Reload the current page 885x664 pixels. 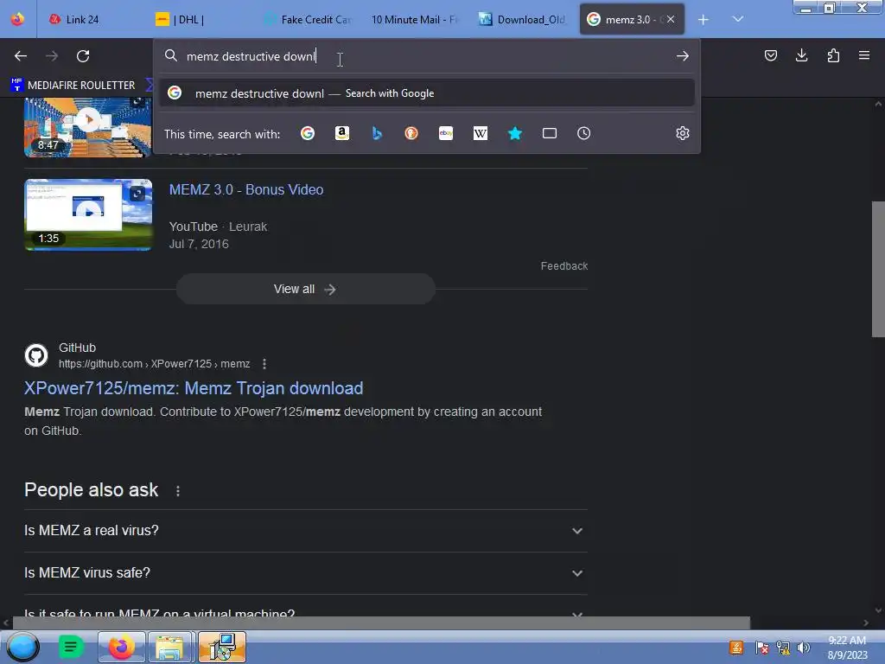click(83, 56)
